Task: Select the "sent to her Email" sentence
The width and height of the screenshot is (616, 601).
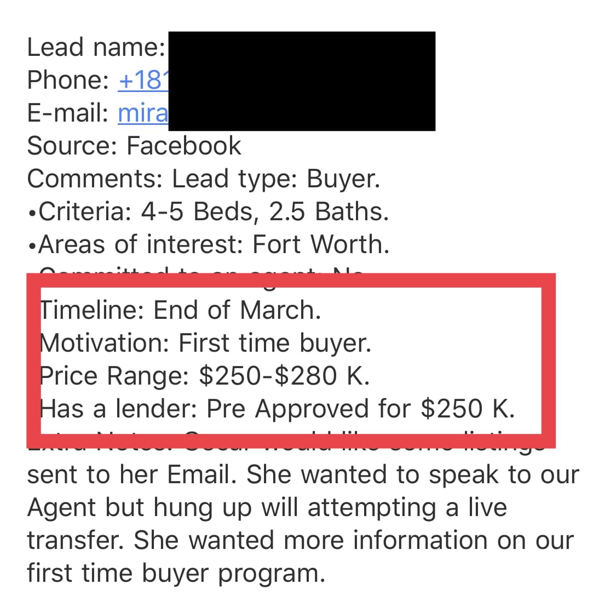Action: pyautogui.click(x=303, y=474)
